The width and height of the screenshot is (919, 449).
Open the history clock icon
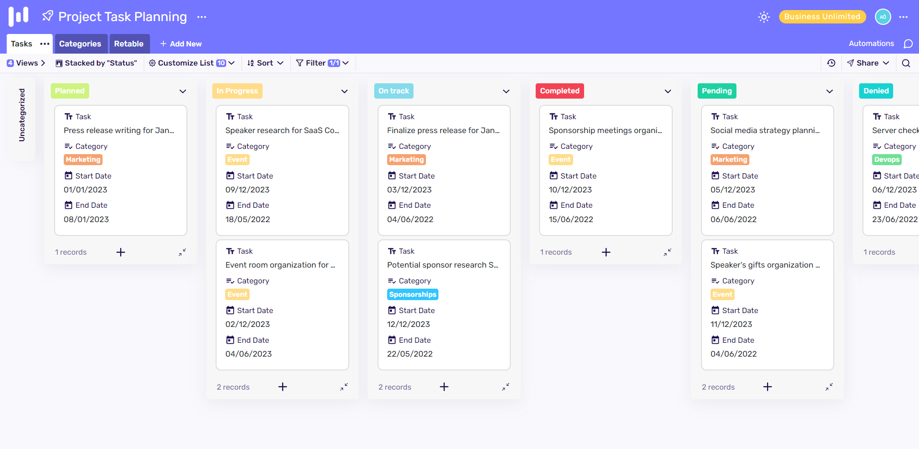(831, 63)
